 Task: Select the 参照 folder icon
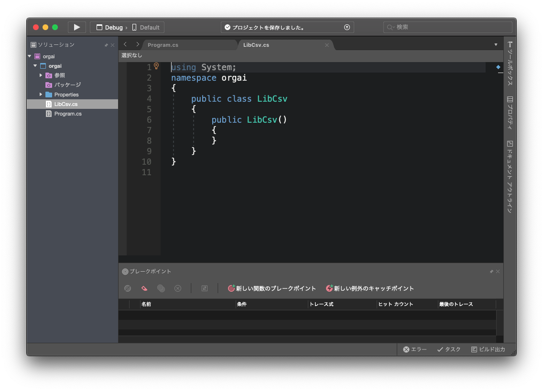pyautogui.click(x=49, y=75)
